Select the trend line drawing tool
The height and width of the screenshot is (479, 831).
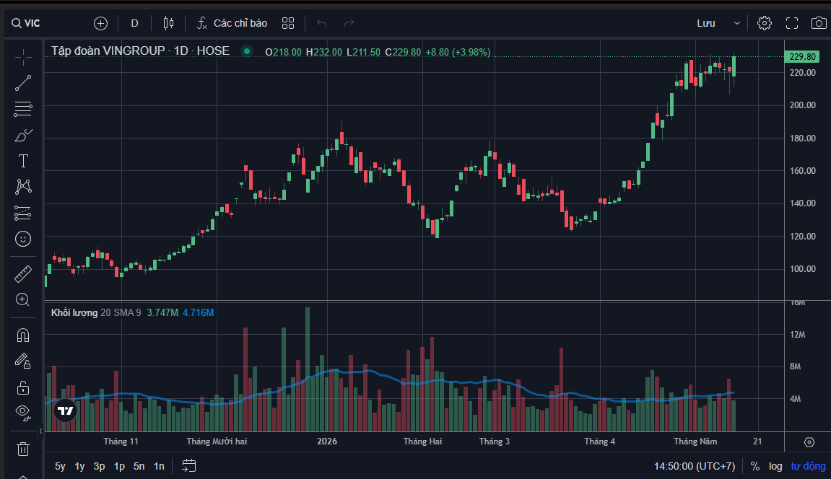tap(23, 83)
